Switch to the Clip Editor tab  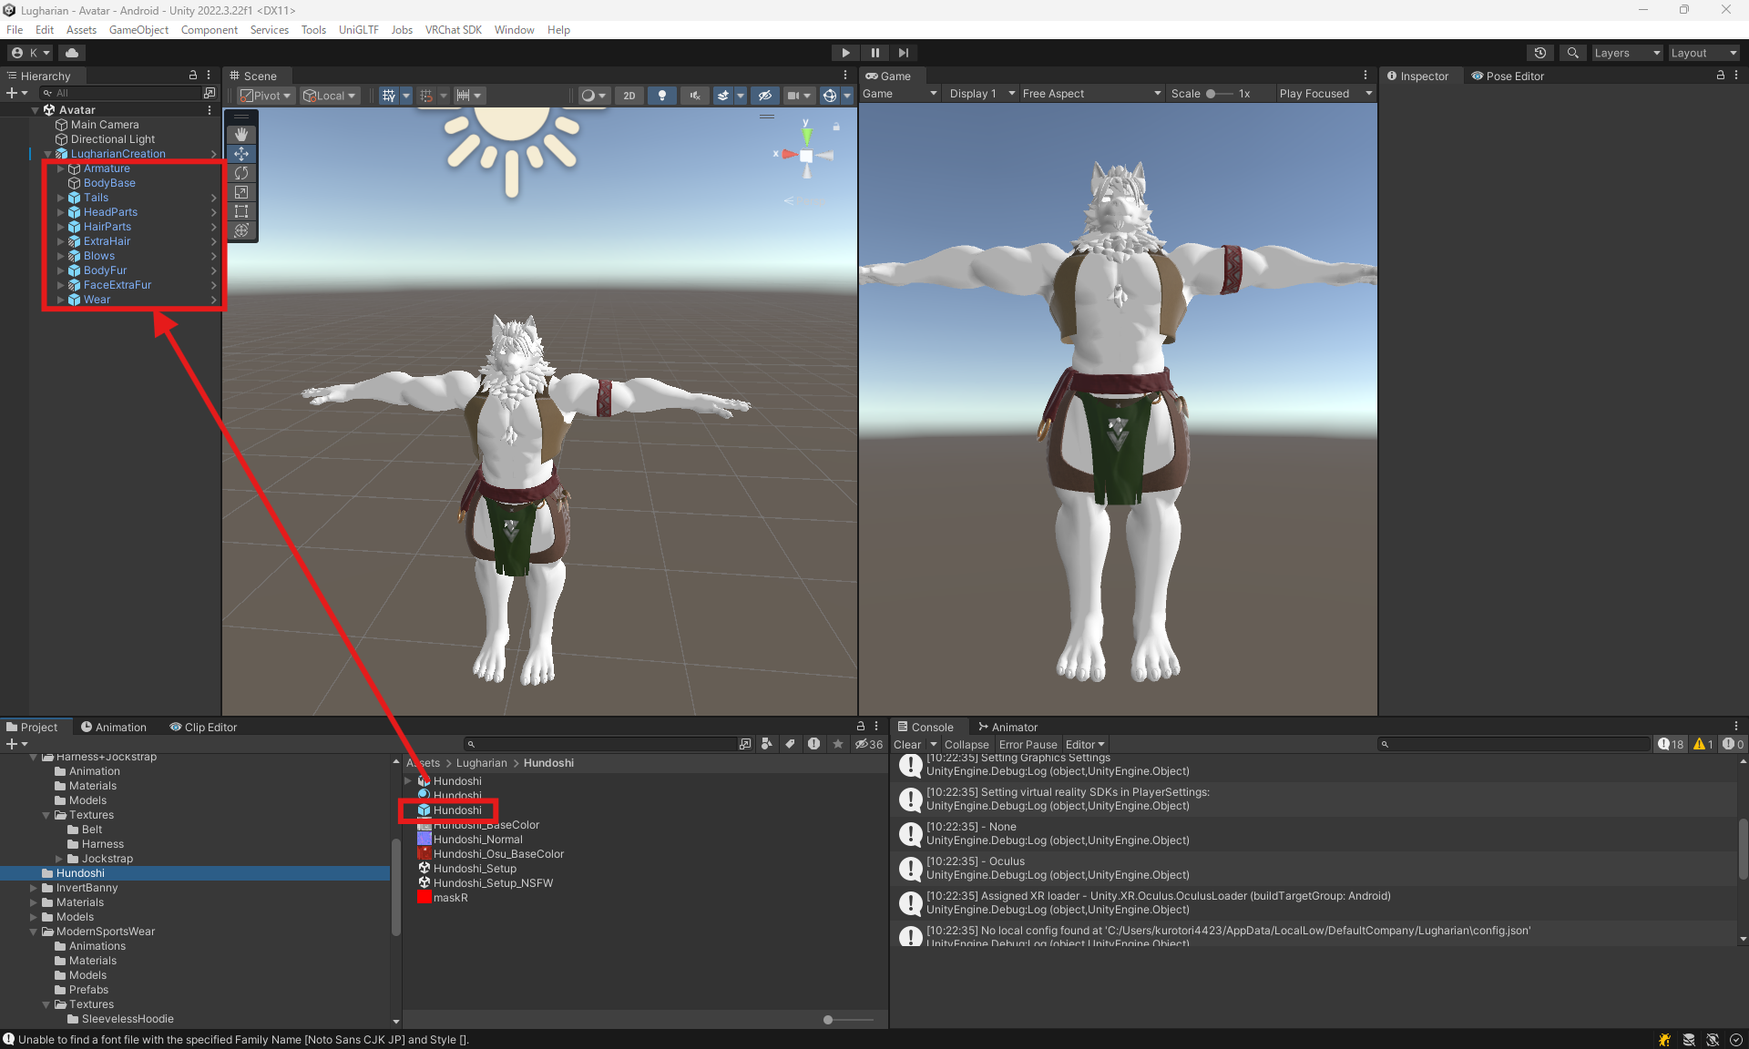coord(203,727)
